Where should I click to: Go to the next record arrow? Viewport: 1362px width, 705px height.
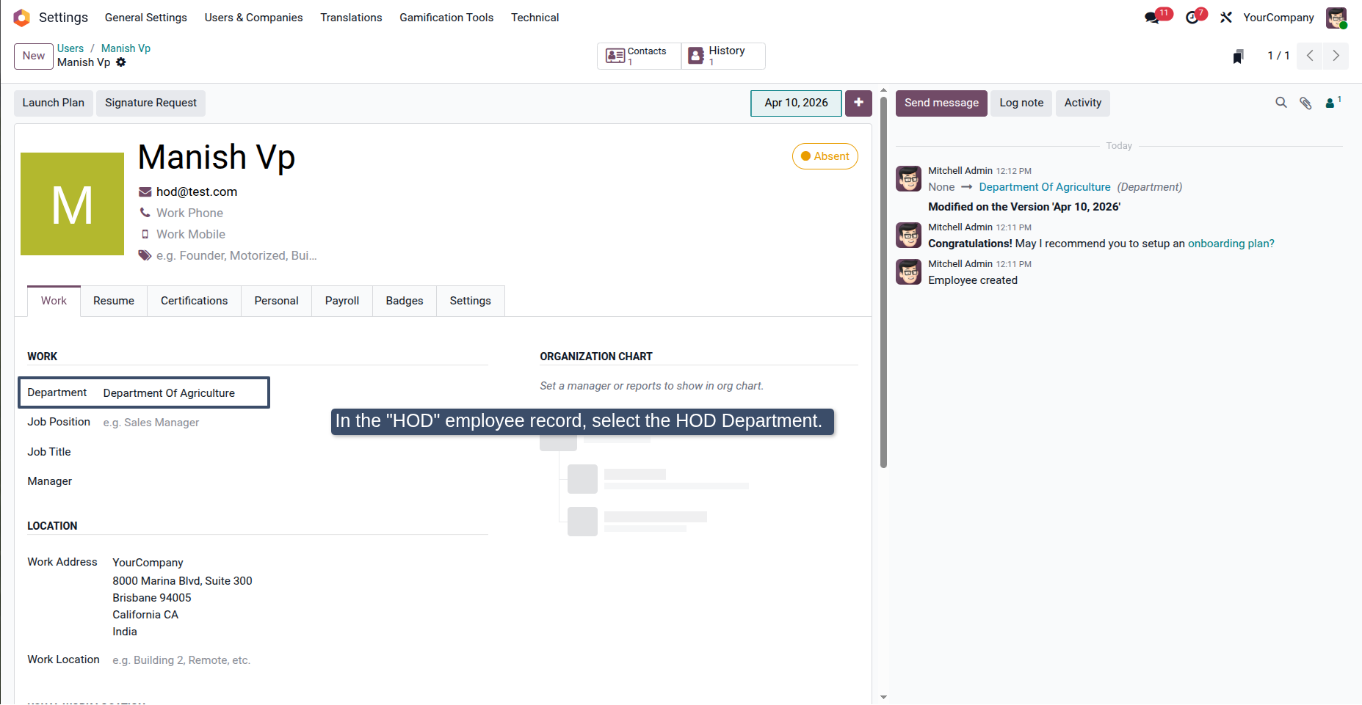(x=1336, y=56)
